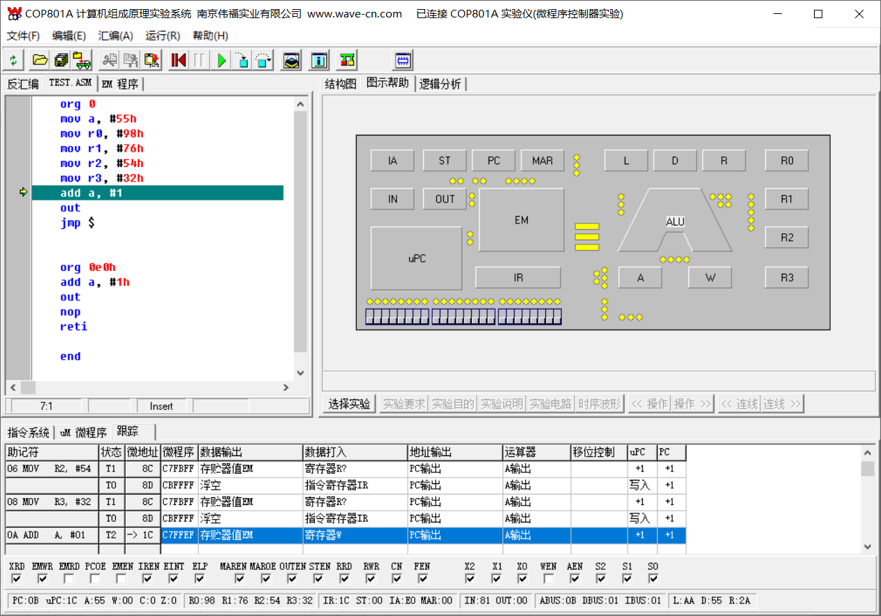Click the code line 'reti'

click(74, 327)
